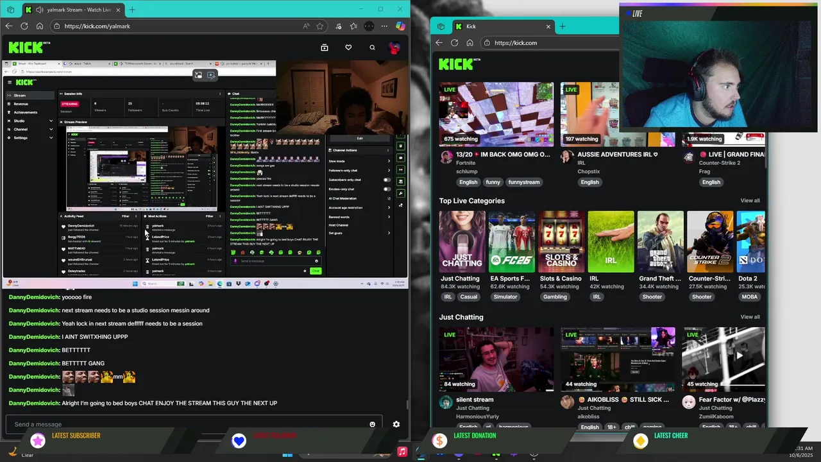Select Simulator tag under EA Sports
The image size is (821, 462).
(x=505, y=297)
